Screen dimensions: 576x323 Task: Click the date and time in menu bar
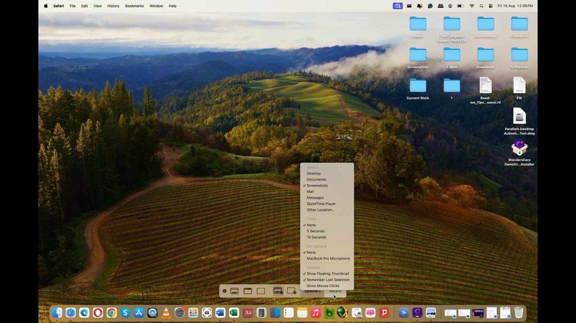coord(515,6)
